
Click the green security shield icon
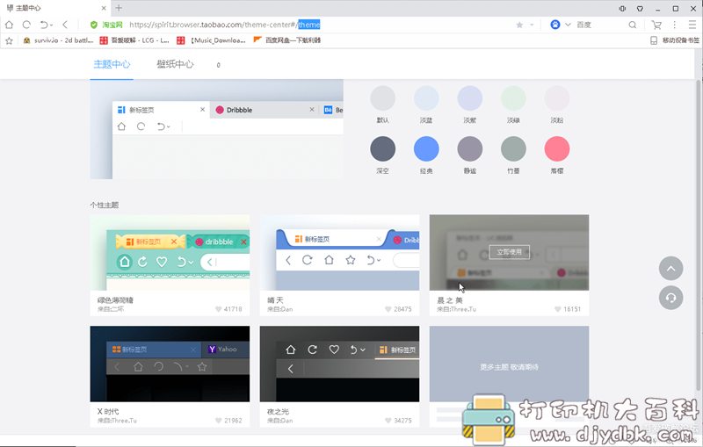(94, 25)
